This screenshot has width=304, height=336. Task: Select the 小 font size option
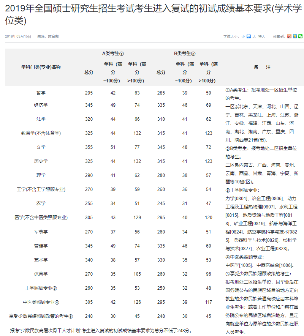click(x=242, y=35)
